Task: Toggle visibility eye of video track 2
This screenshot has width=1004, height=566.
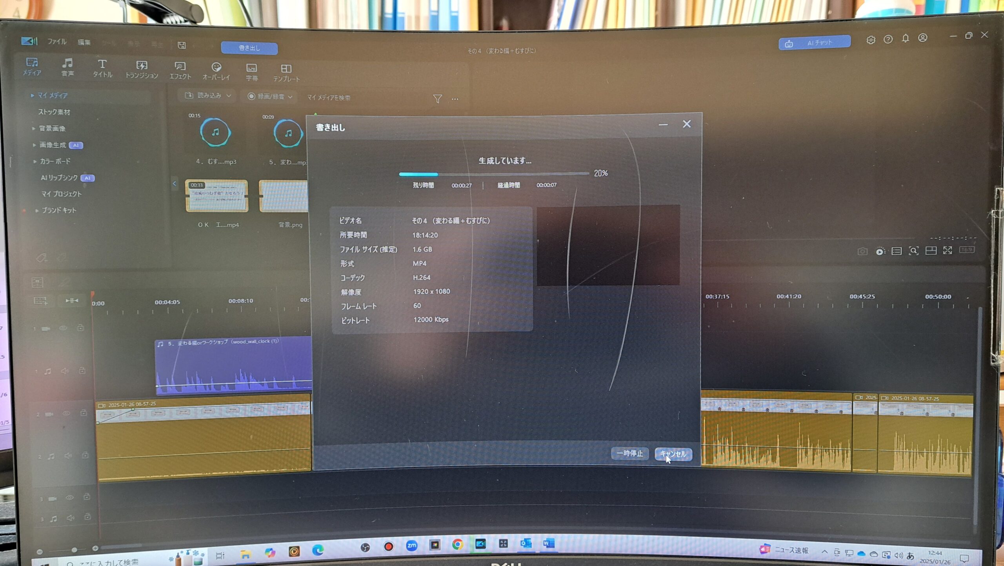Action: click(66, 413)
